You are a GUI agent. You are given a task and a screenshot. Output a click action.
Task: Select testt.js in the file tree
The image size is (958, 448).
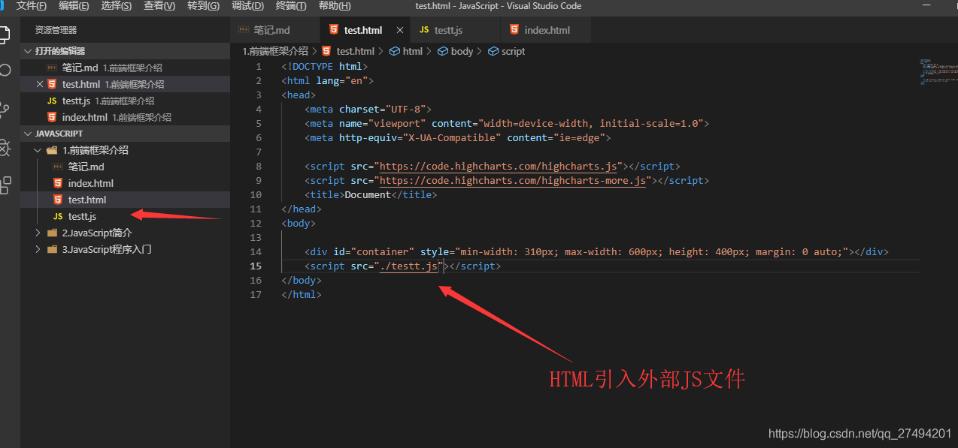pyautogui.click(x=125, y=216)
